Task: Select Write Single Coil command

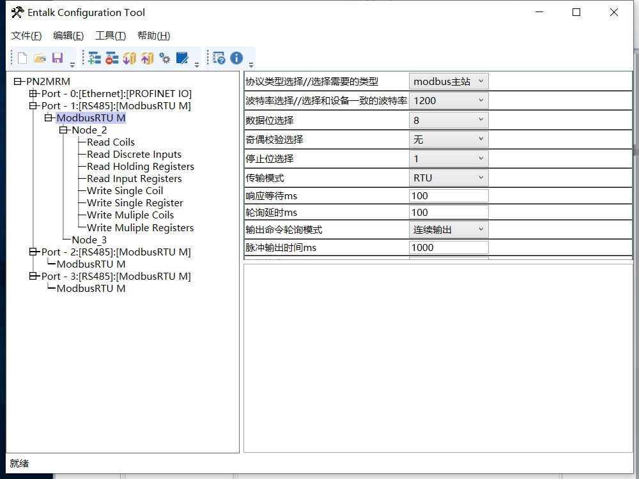Action: click(125, 191)
